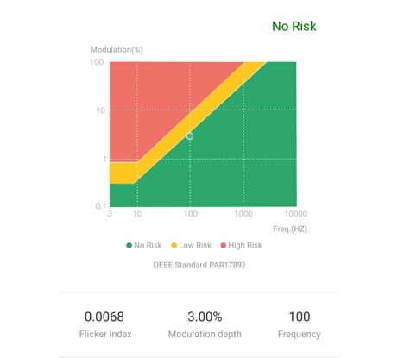Click the Low Risk legend label
This screenshot has width=398, height=358.
[195, 245]
